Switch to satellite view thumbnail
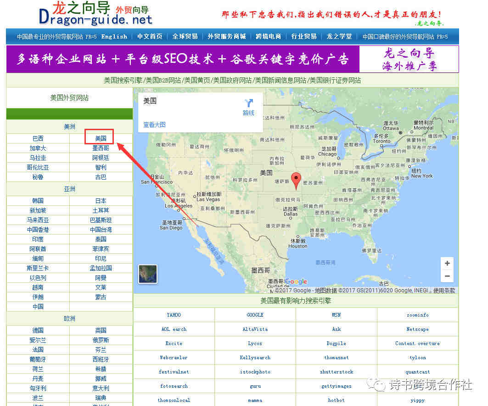This screenshot has width=488, height=406. pyautogui.click(x=148, y=274)
